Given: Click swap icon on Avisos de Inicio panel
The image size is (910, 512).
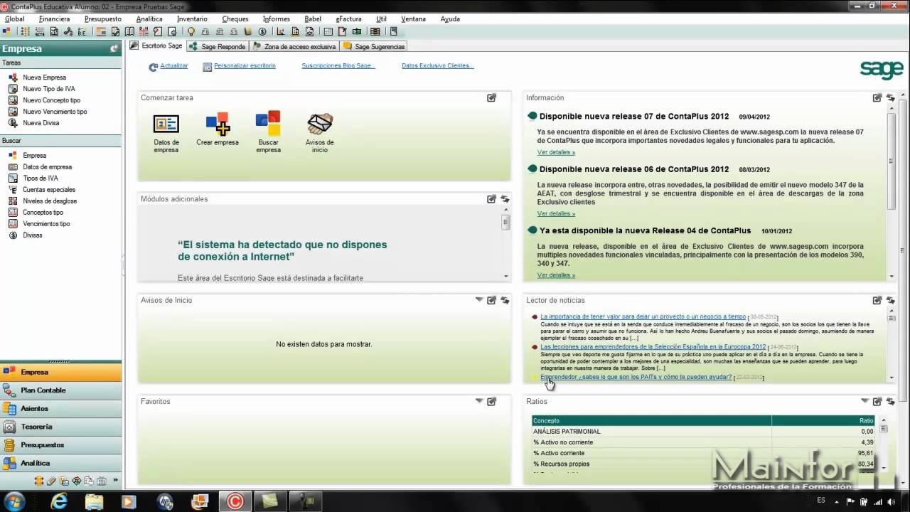Looking at the screenshot, I should point(505,300).
